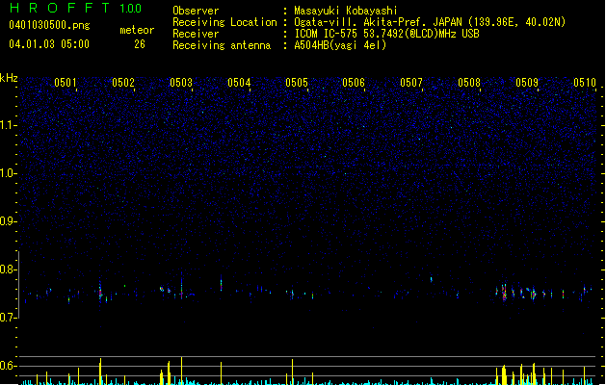Click the 0505 time marker
This screenshot has height=385, width=606.
(297, 83)
